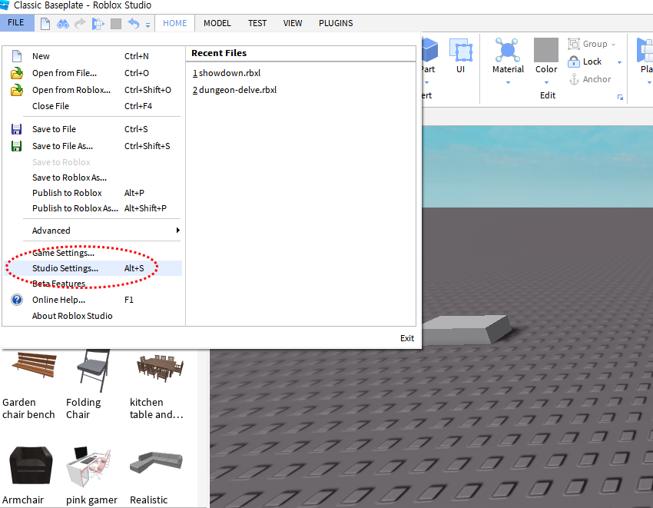
Task: Switch to the PLUGINS tab
Action: coord(336,23)
